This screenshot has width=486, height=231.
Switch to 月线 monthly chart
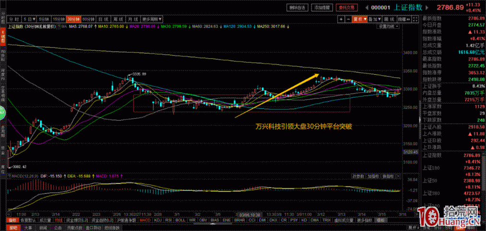pos(133,19)
